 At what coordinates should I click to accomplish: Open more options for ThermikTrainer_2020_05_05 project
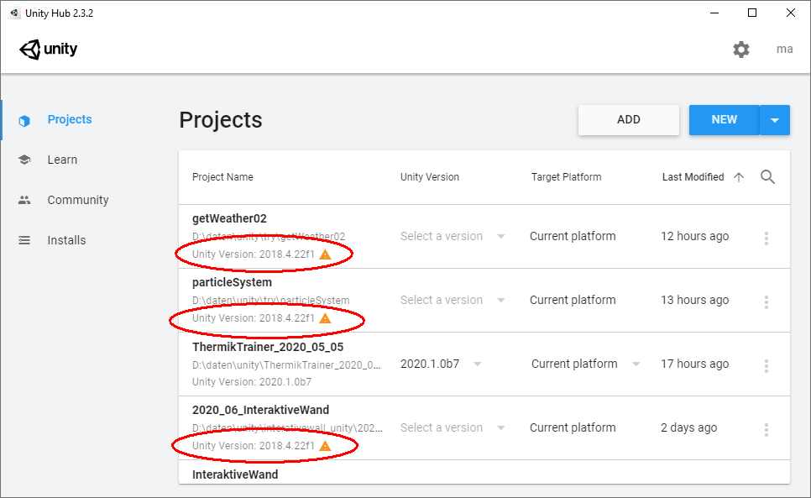pyautogui.click(x=767, y=365)
